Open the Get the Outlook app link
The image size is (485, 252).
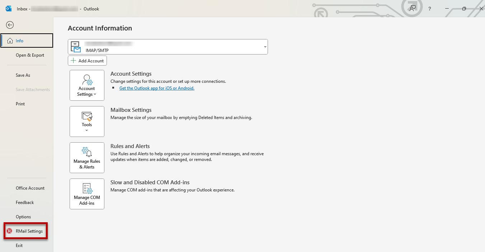click(157, 88)
